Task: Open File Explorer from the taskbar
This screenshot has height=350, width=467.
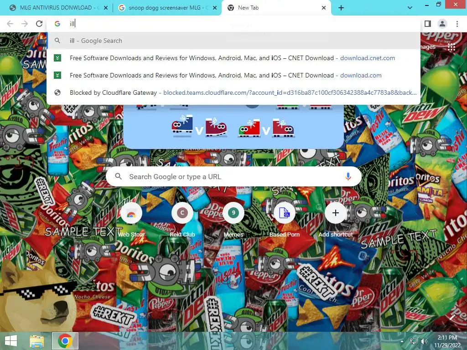Action: pyautogui.click(x=36, y=341)
